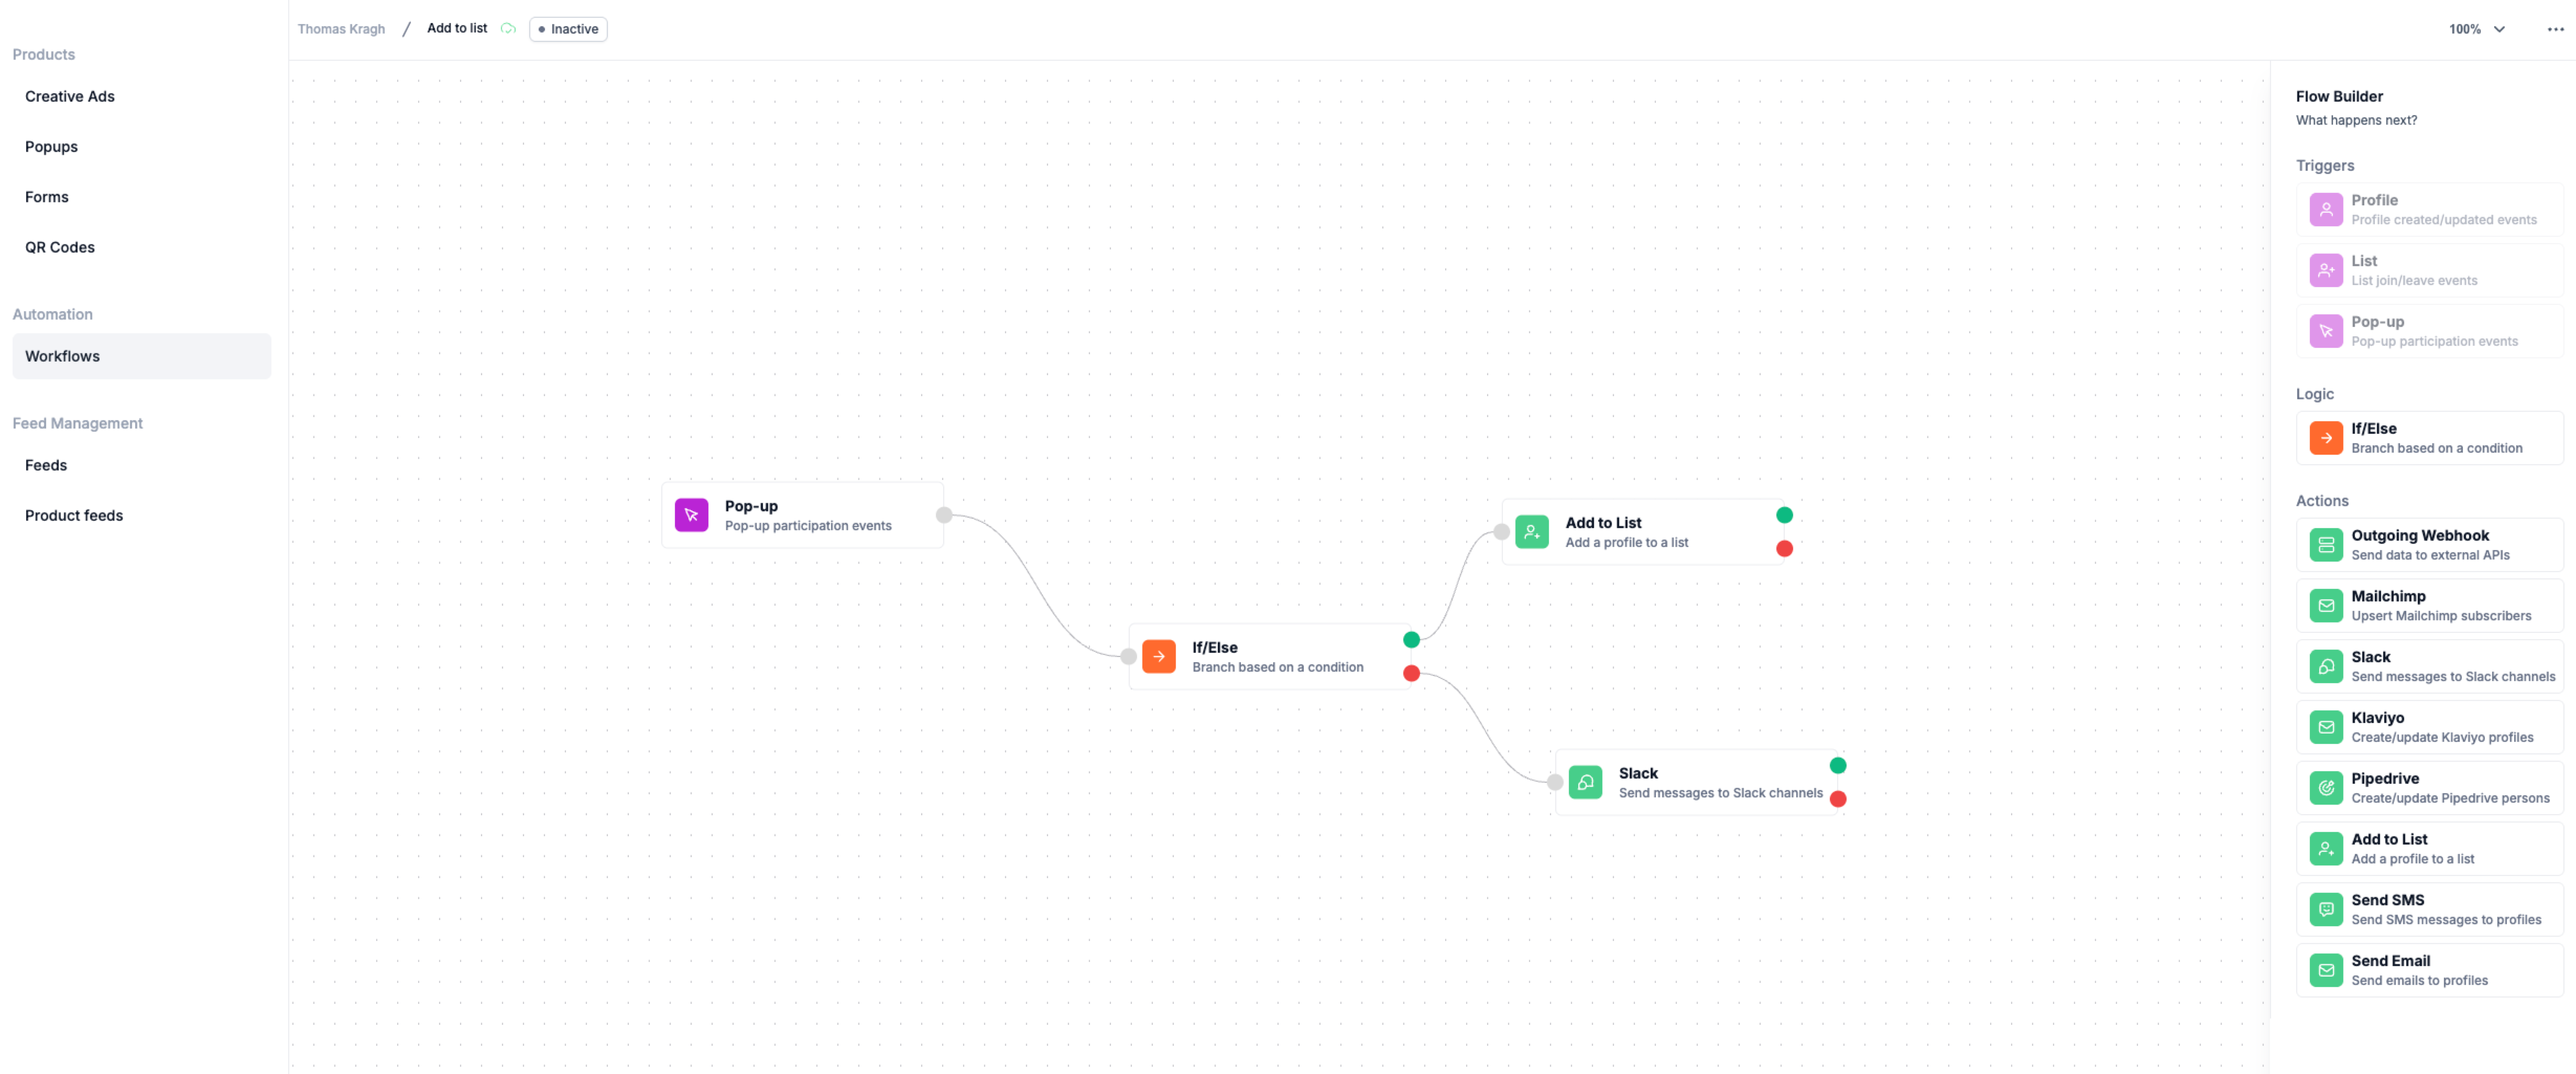Add the Send Email action block
The height and width of the screenshot is (1074, 2576).
(x=2429, y=970)
